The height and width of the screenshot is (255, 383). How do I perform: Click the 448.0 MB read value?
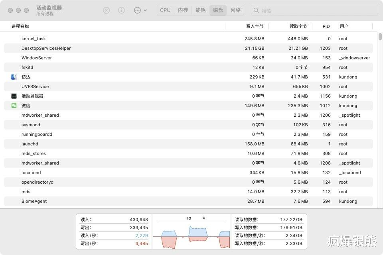point(298,39)
